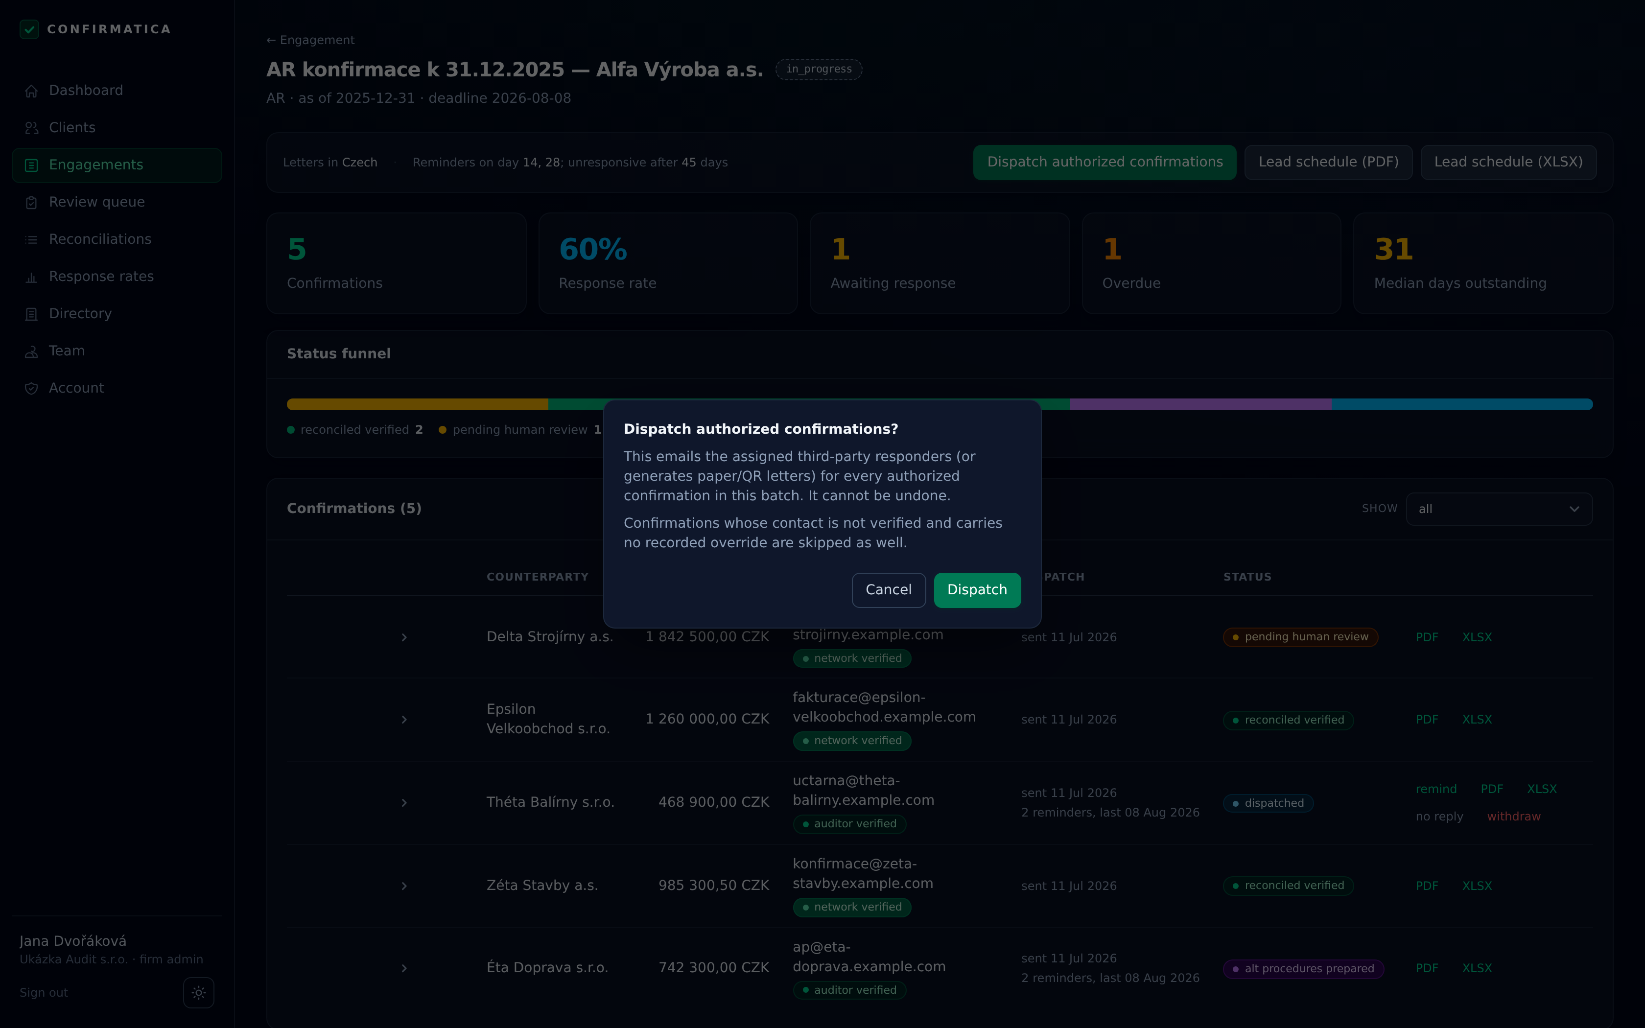1645x1028 pixels.
Task: Click the Reconciliations lines icon
Action: point(31,240)
